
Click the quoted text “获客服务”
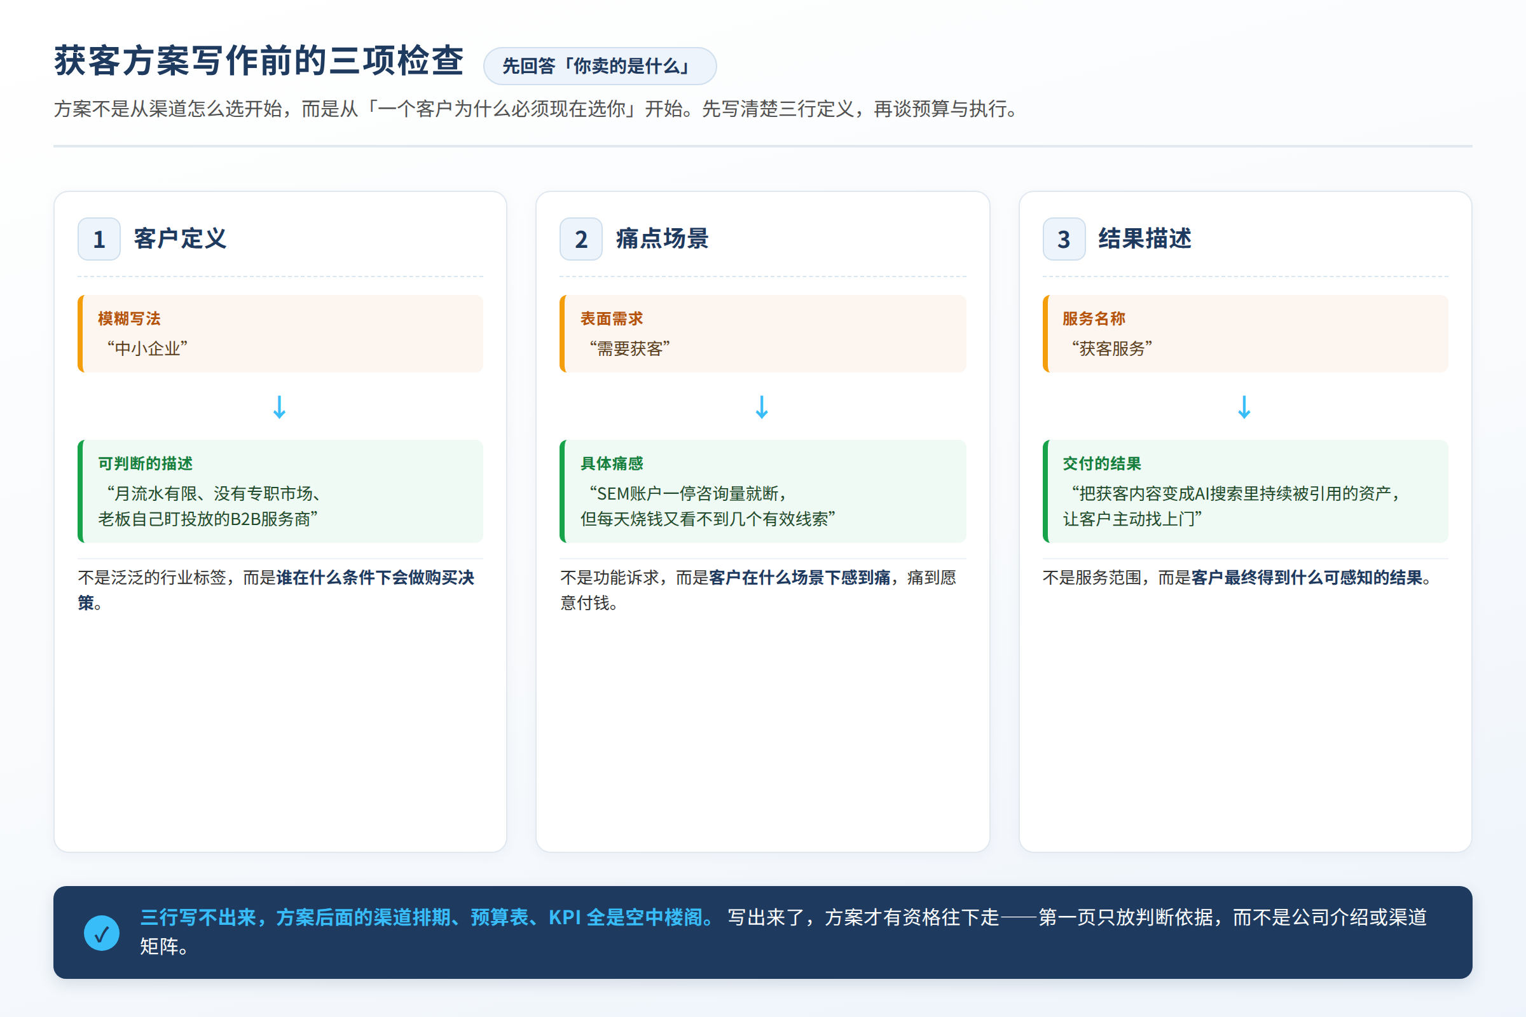1112,348
